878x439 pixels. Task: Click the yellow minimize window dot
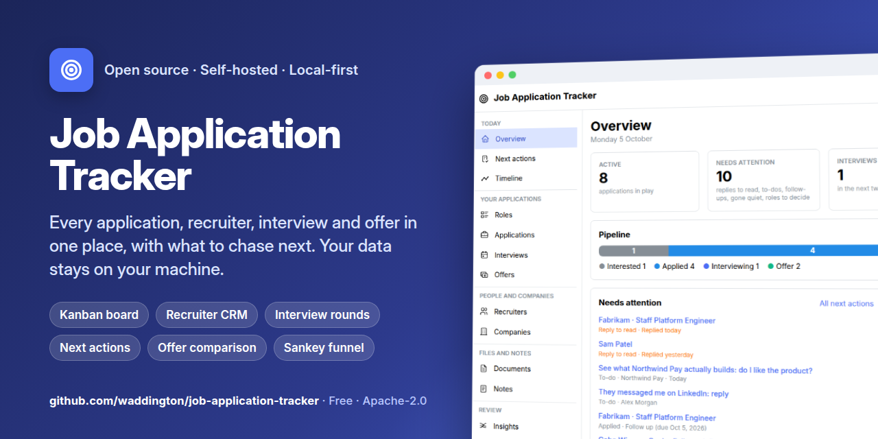[500, 75]
